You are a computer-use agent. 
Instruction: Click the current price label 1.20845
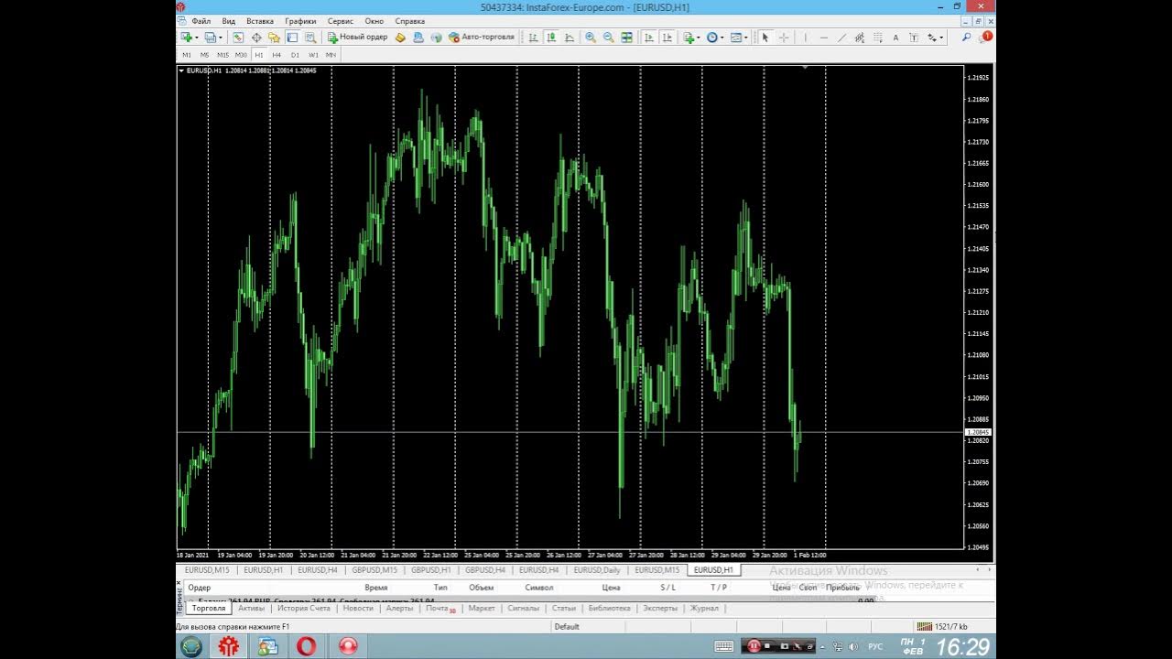(979, 432)
